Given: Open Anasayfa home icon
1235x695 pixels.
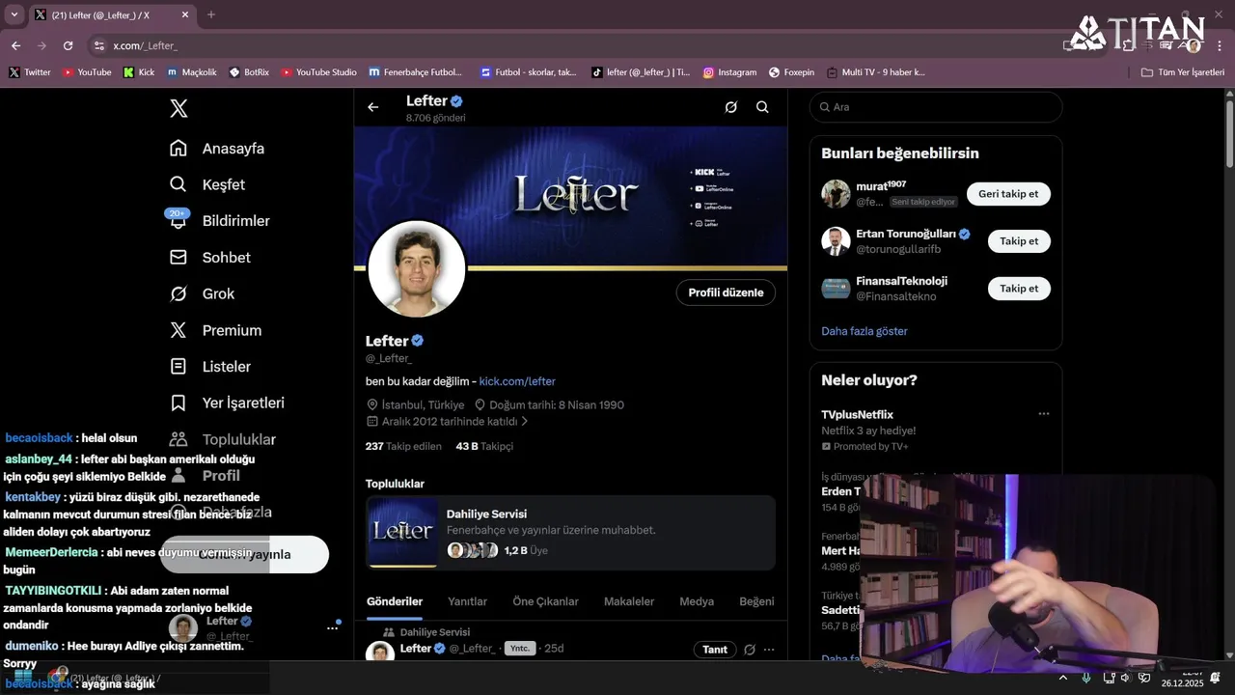Looking at the screenshot, I should point(178,148).
